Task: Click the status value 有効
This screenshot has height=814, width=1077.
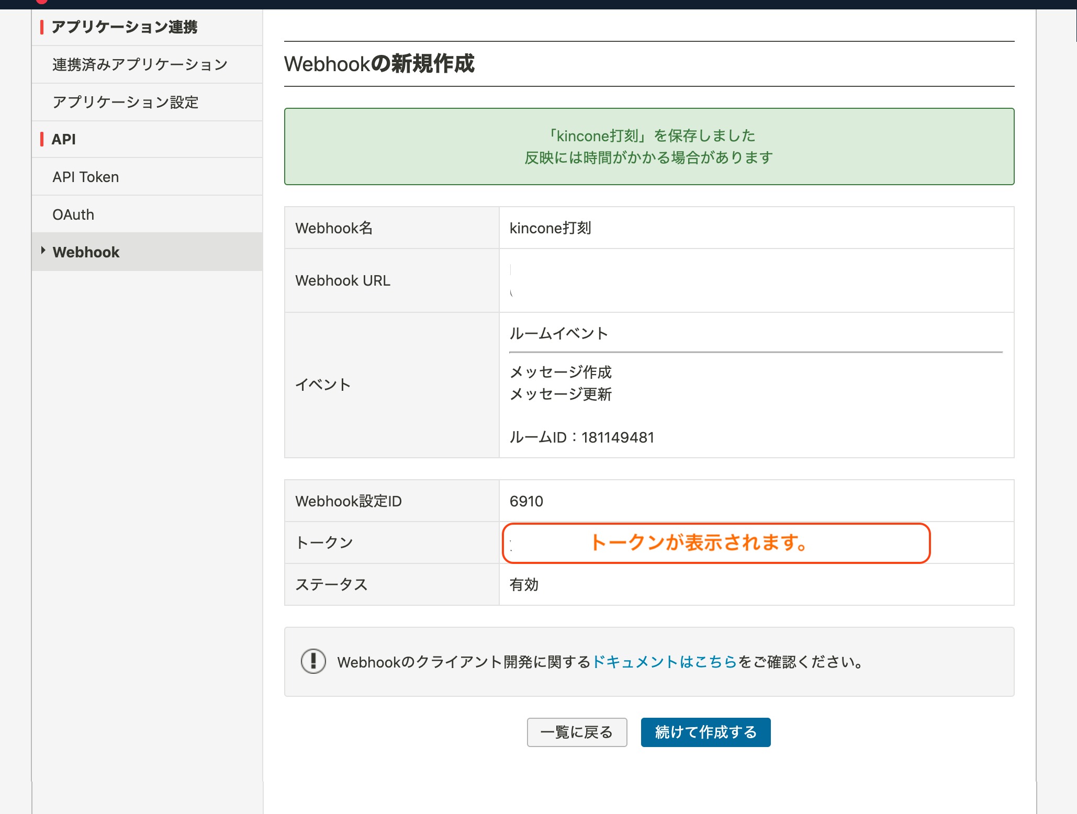Action: [x=524, y=584]
